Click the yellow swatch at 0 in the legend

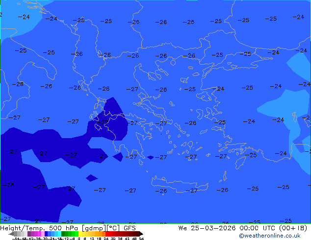pos(80,234)
